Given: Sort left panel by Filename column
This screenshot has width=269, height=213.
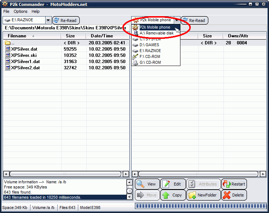Looking at the screenshot, I should (x=32, y=36).
